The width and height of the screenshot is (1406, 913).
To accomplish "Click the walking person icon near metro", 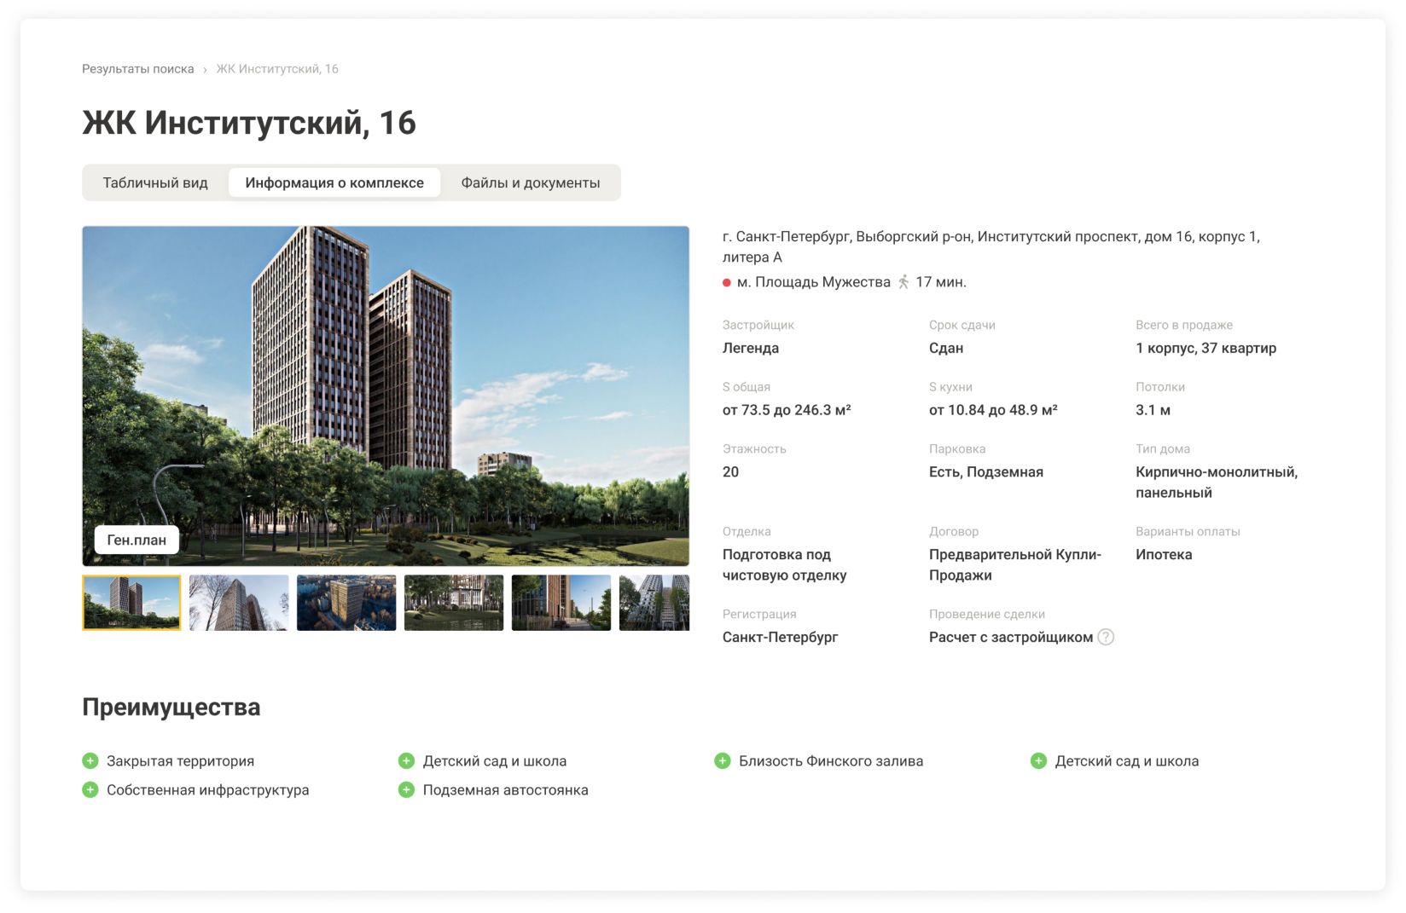I will point(903,282).
